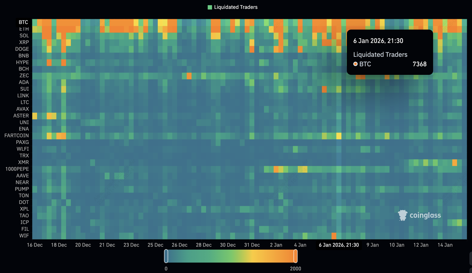
Task: Click the orange ZEC cell near 26 Dec
Action: coord(189,76)
